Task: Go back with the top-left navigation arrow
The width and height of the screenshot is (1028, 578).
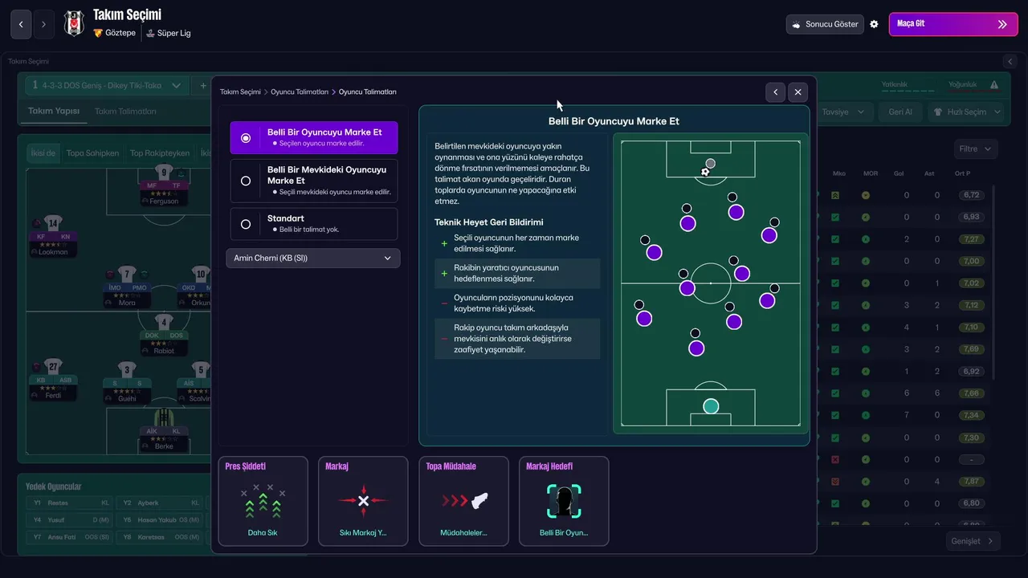Action: coord(21,24)
